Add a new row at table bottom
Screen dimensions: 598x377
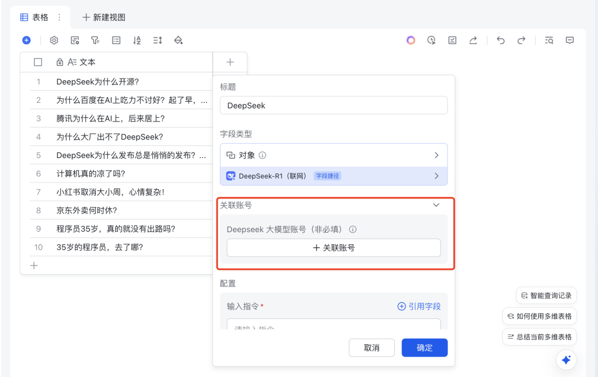34,265
